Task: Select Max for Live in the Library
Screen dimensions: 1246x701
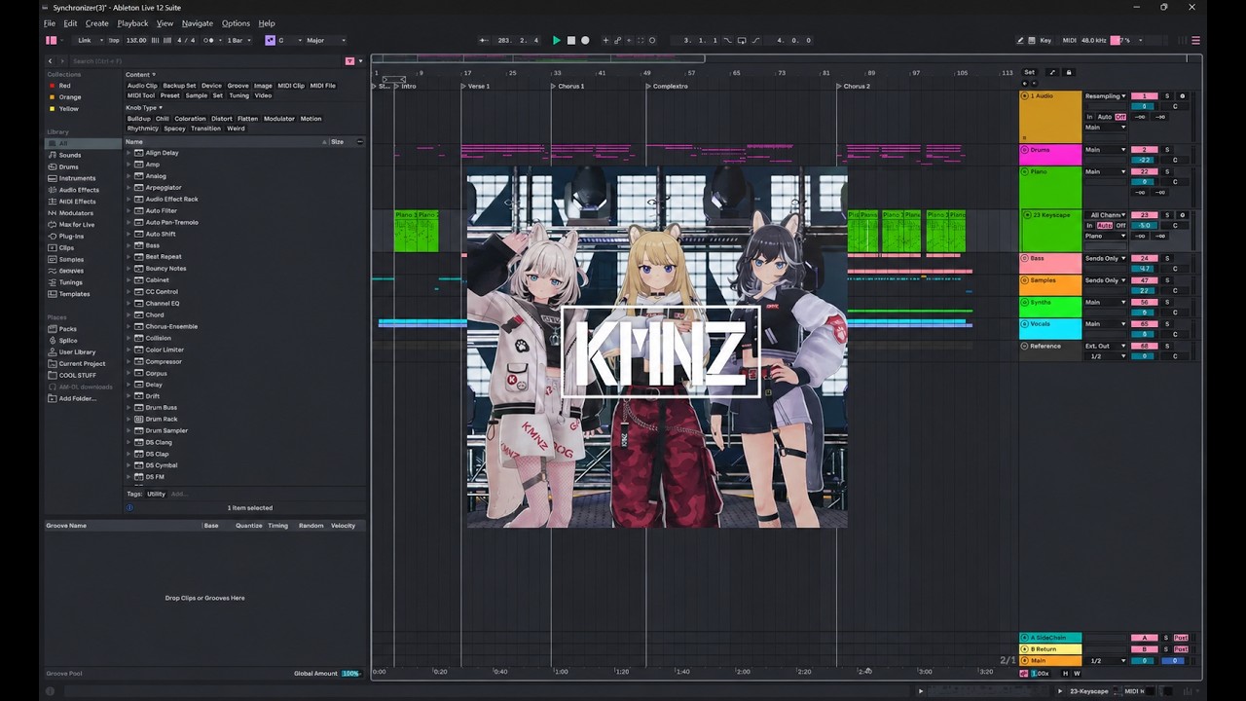Action: point(77,224)
